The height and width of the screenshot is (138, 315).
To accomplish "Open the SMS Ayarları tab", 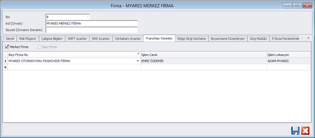I will coord(101,39).
